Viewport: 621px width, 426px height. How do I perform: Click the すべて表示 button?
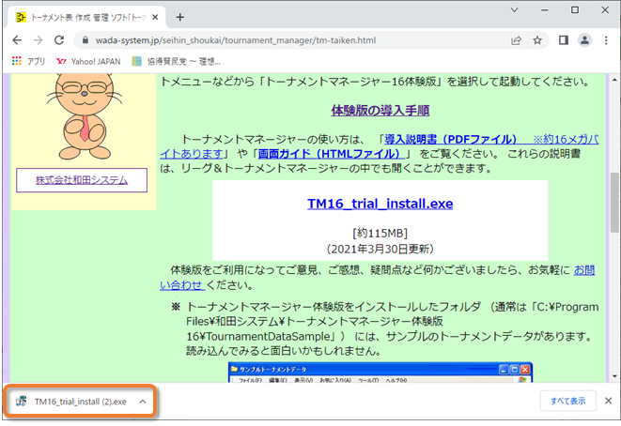point(568,402)
